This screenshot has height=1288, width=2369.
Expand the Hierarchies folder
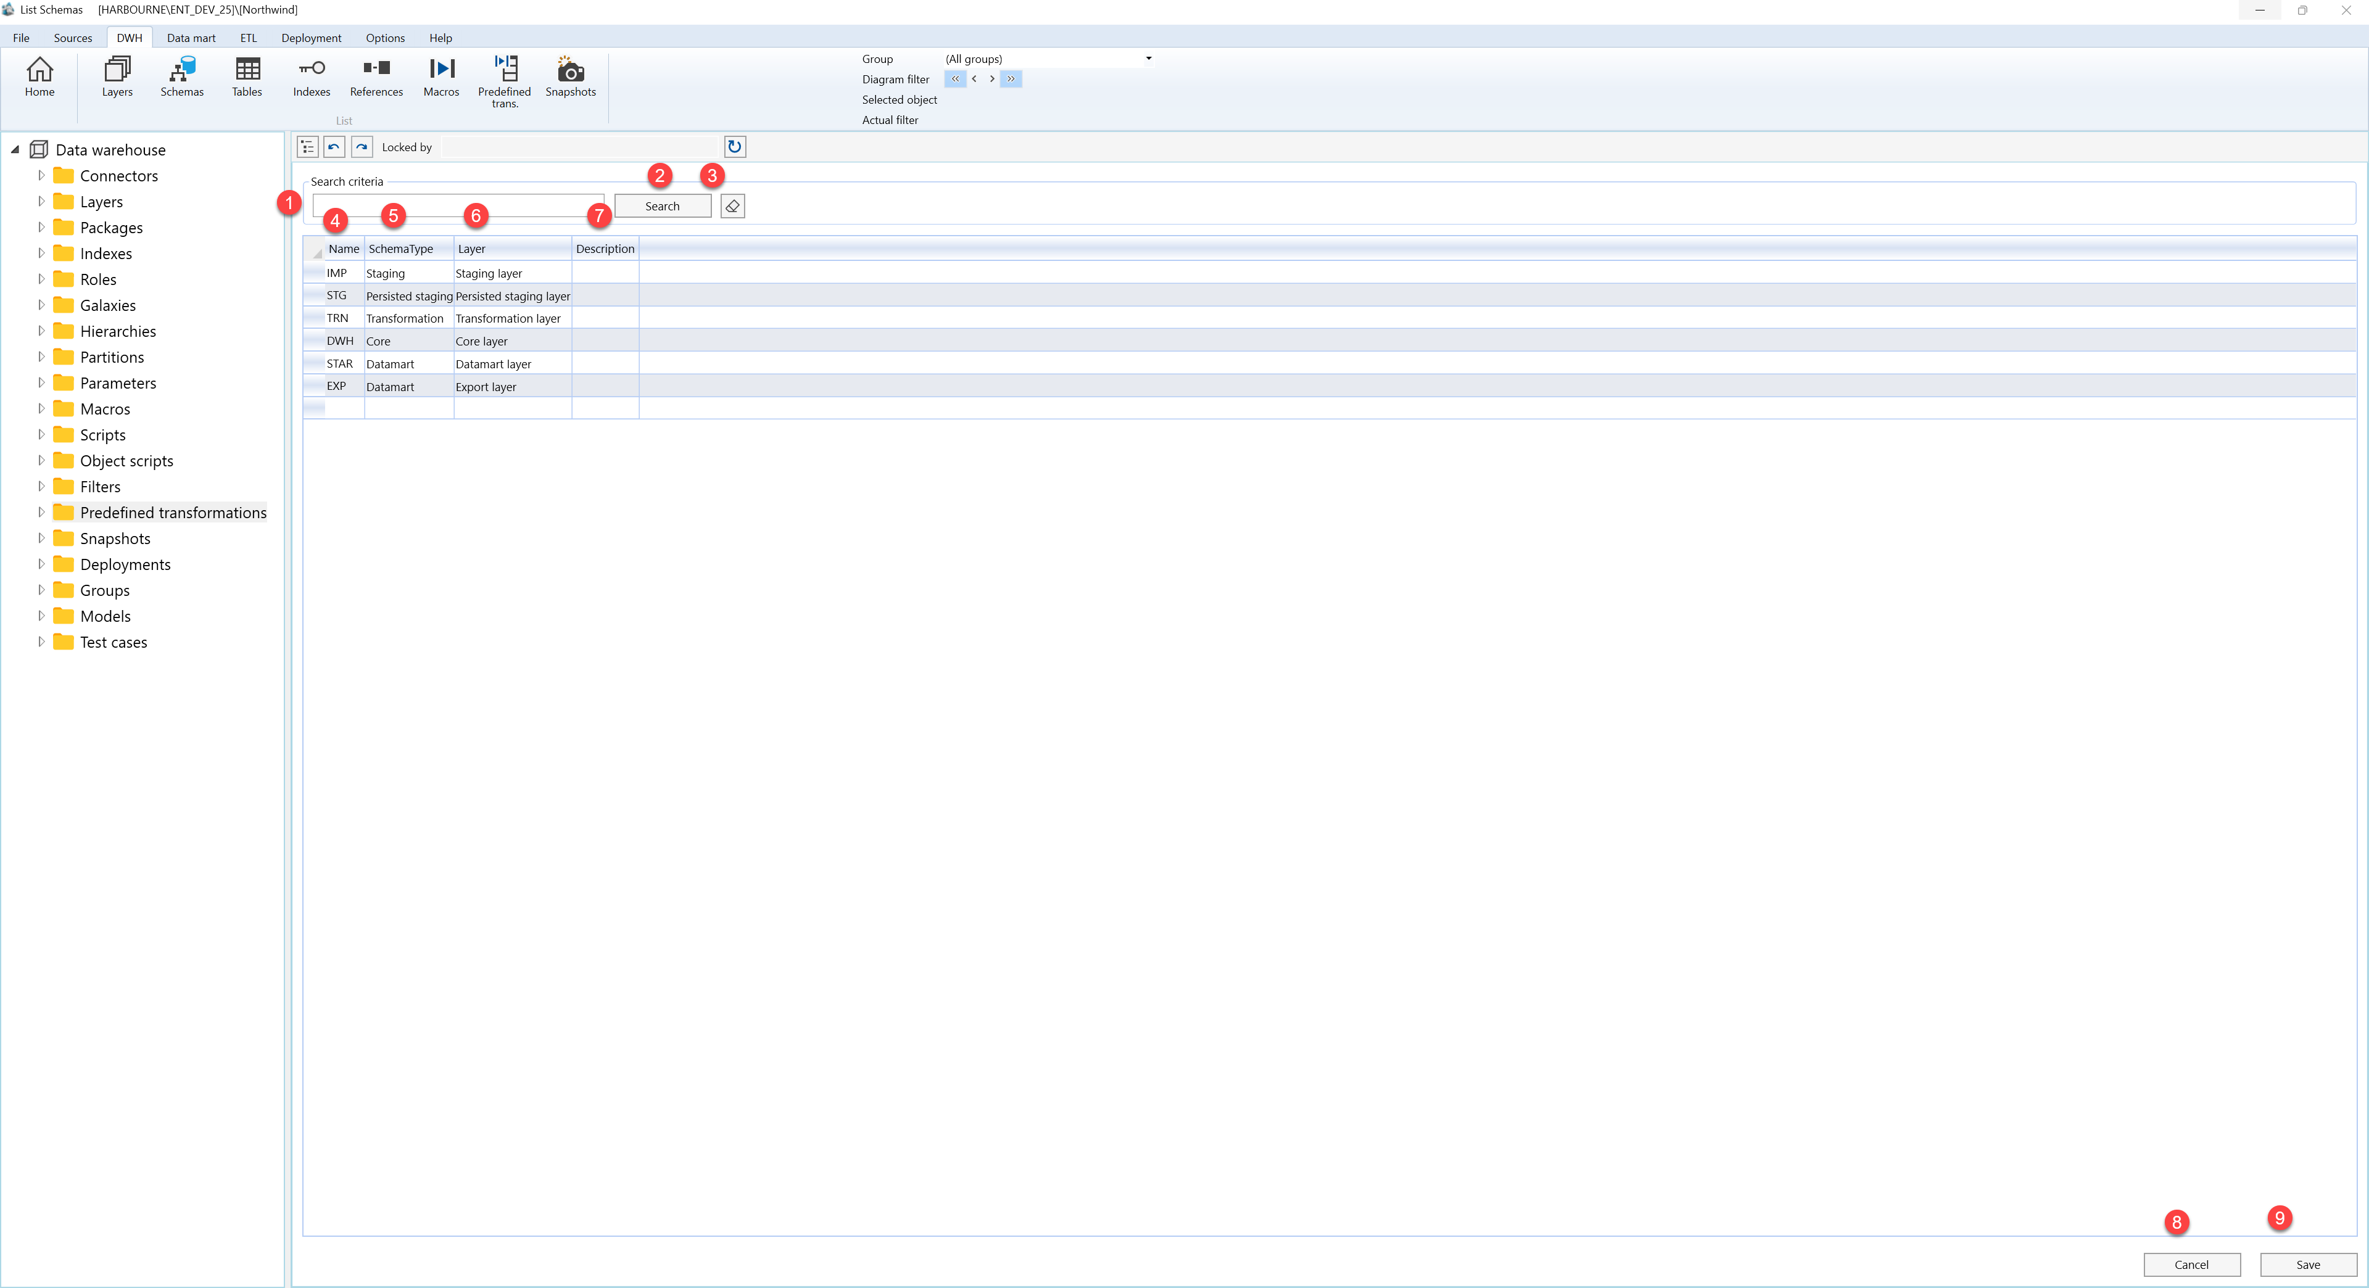click(x=41, y=330)
